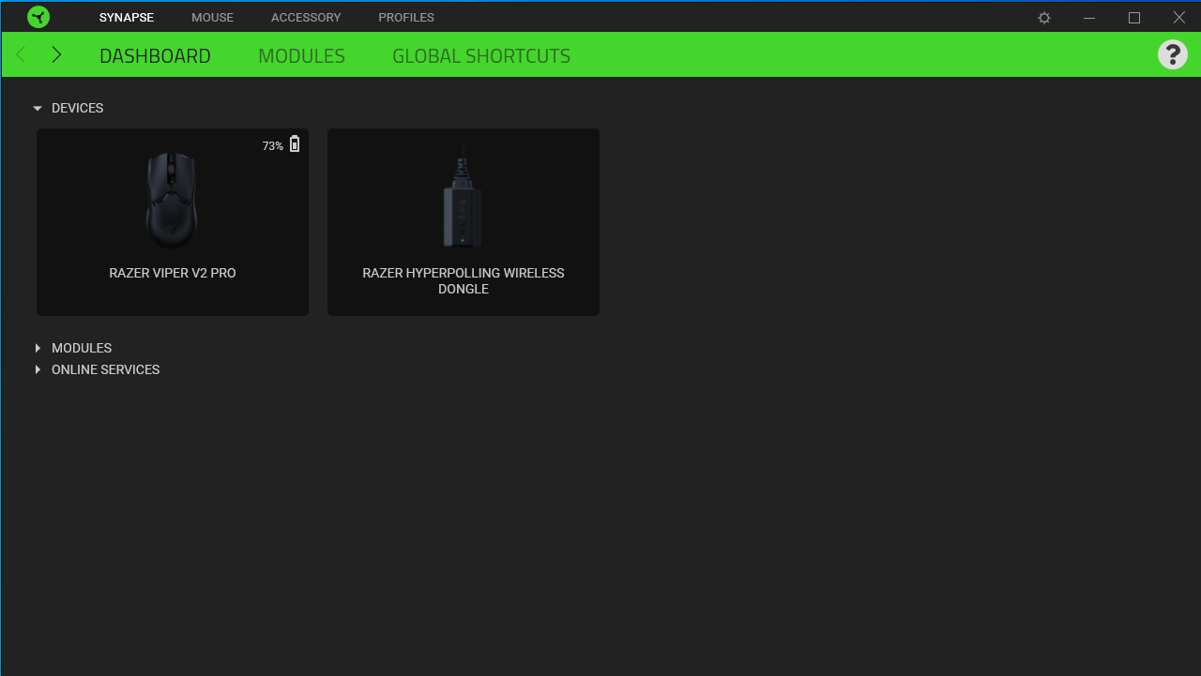Open Razer Viper V2 Pro settings card
This screenshot has width=1201, height=676.
coord(172,222)
